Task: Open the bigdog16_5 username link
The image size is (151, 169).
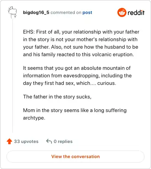Action: [x=36, y=12]
